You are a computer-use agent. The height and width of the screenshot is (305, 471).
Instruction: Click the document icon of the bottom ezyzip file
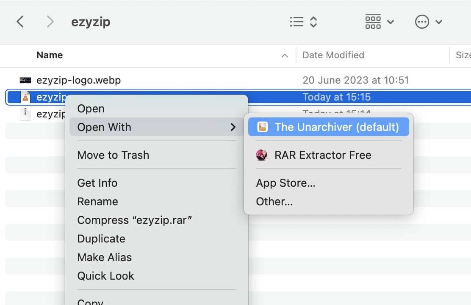point(24,114)
